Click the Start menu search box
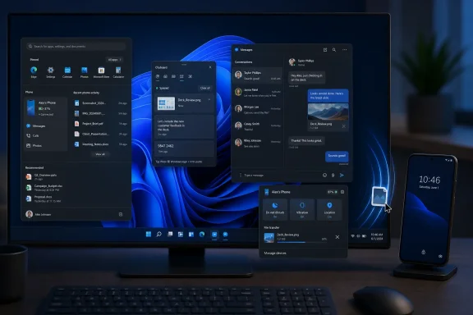Image resolution: width=473 pixels, height=315 pixels. coord(76,47)
